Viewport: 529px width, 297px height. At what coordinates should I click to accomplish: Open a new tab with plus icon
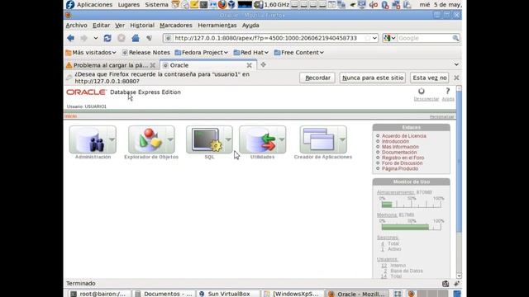tap(263, 64)
